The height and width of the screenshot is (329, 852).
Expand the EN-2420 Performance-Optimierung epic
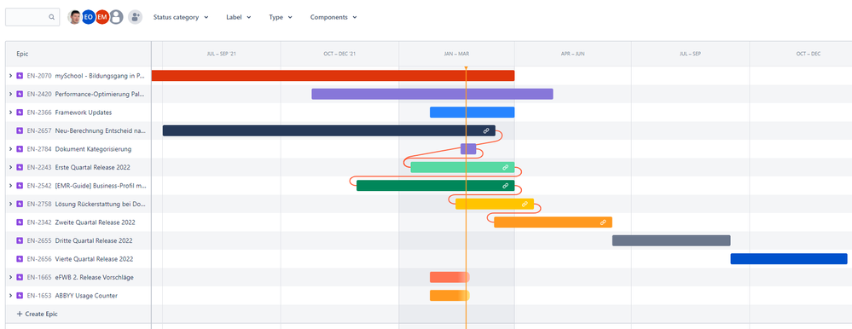point(10,94)
